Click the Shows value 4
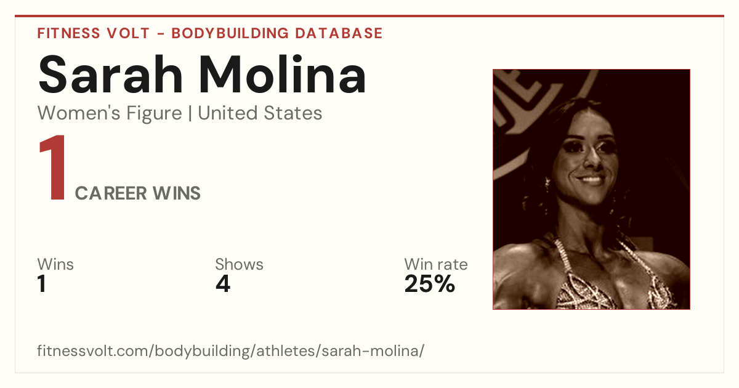739x388 pixels. pyautogui.click(x=222, y=284)
